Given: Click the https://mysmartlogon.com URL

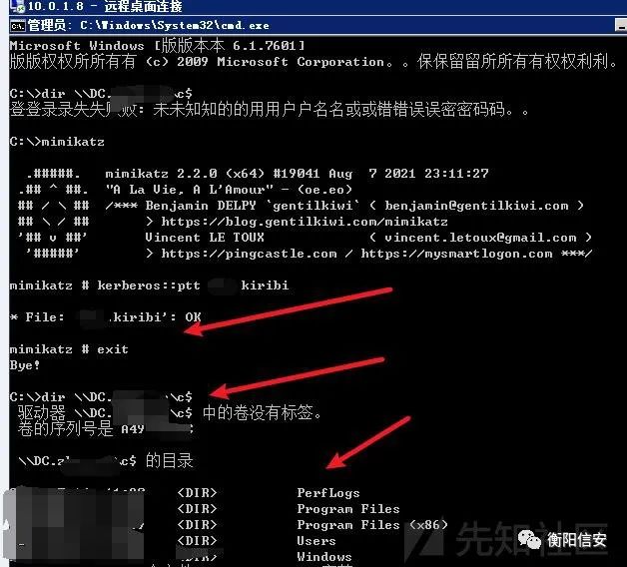Looking at the screenshot, I should (x=456, y=254).
